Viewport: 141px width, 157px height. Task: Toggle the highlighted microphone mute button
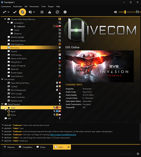point(23,12)
